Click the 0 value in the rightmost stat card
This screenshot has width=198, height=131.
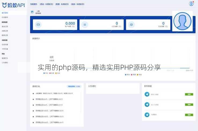coord(163,23)
